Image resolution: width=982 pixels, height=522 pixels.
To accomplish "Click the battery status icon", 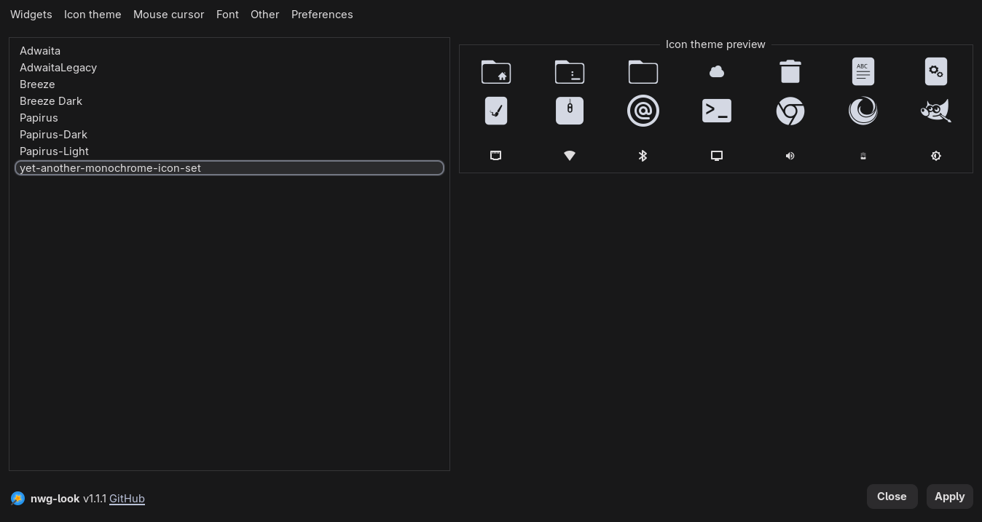I will [863, 156].
